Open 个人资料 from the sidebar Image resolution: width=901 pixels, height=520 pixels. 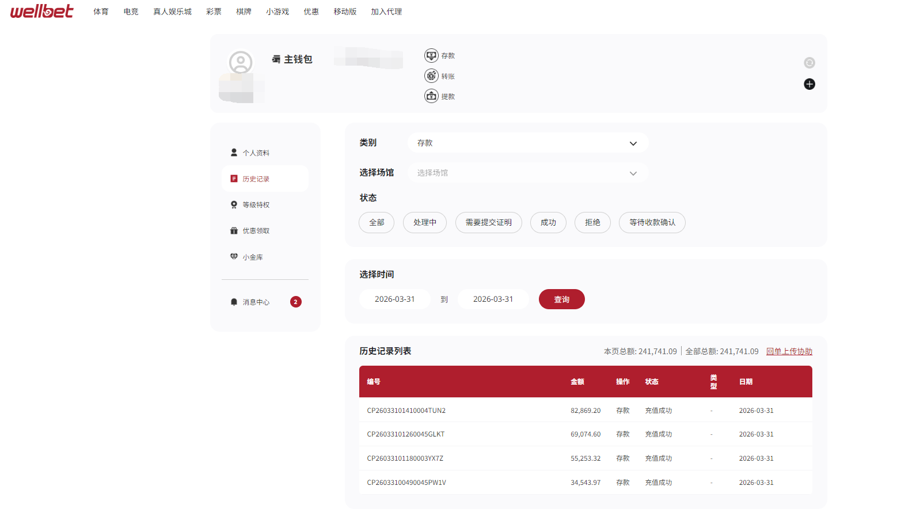point(257,152)
